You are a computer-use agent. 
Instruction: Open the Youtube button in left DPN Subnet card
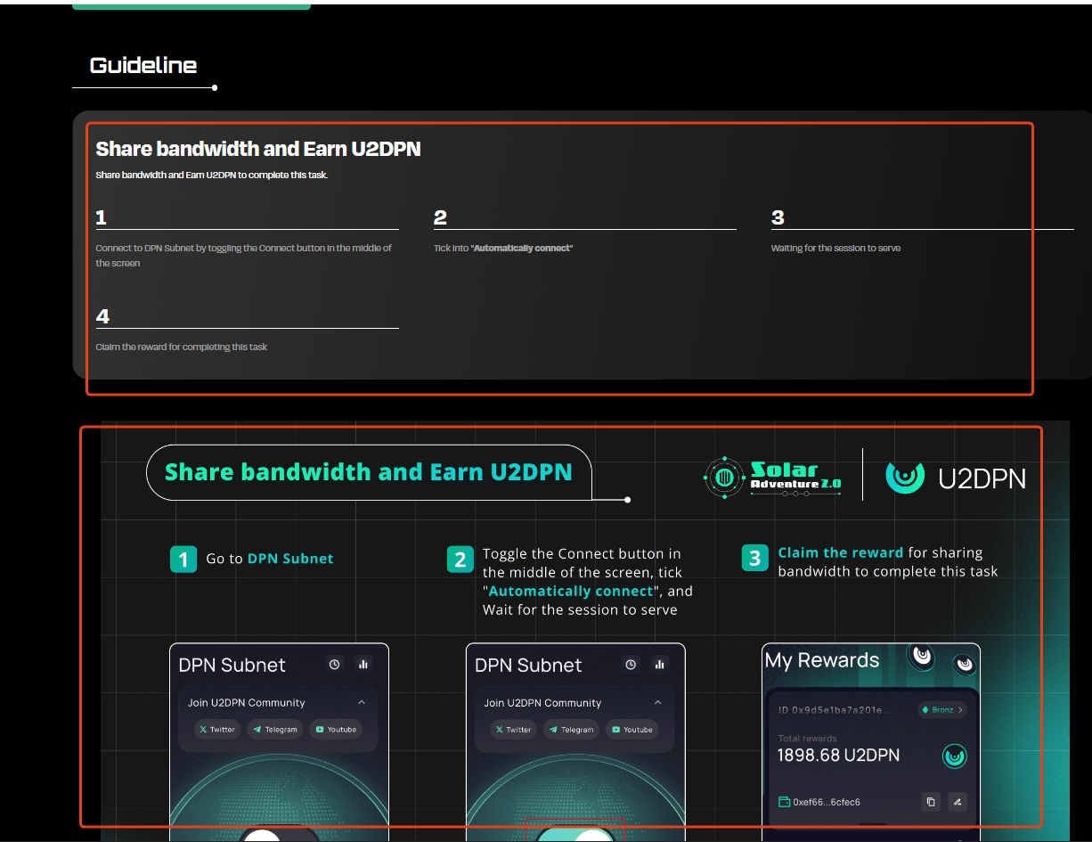335,730
